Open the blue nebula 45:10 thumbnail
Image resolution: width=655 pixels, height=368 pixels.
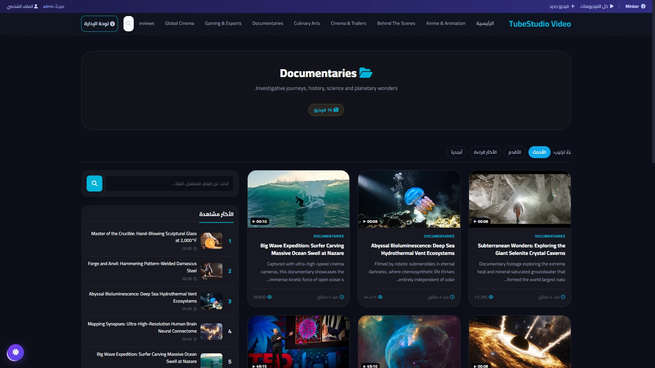(409, 342)
